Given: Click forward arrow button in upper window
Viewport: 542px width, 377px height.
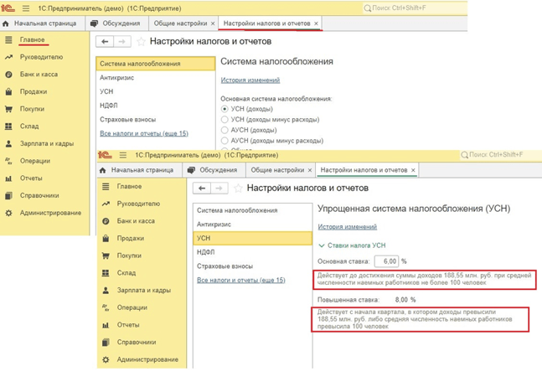Looking at the screenshot, I should pos(122,41).
